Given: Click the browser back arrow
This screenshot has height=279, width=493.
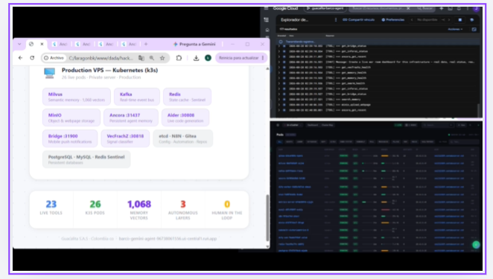Looking at the screenshot, I should 20,58.
